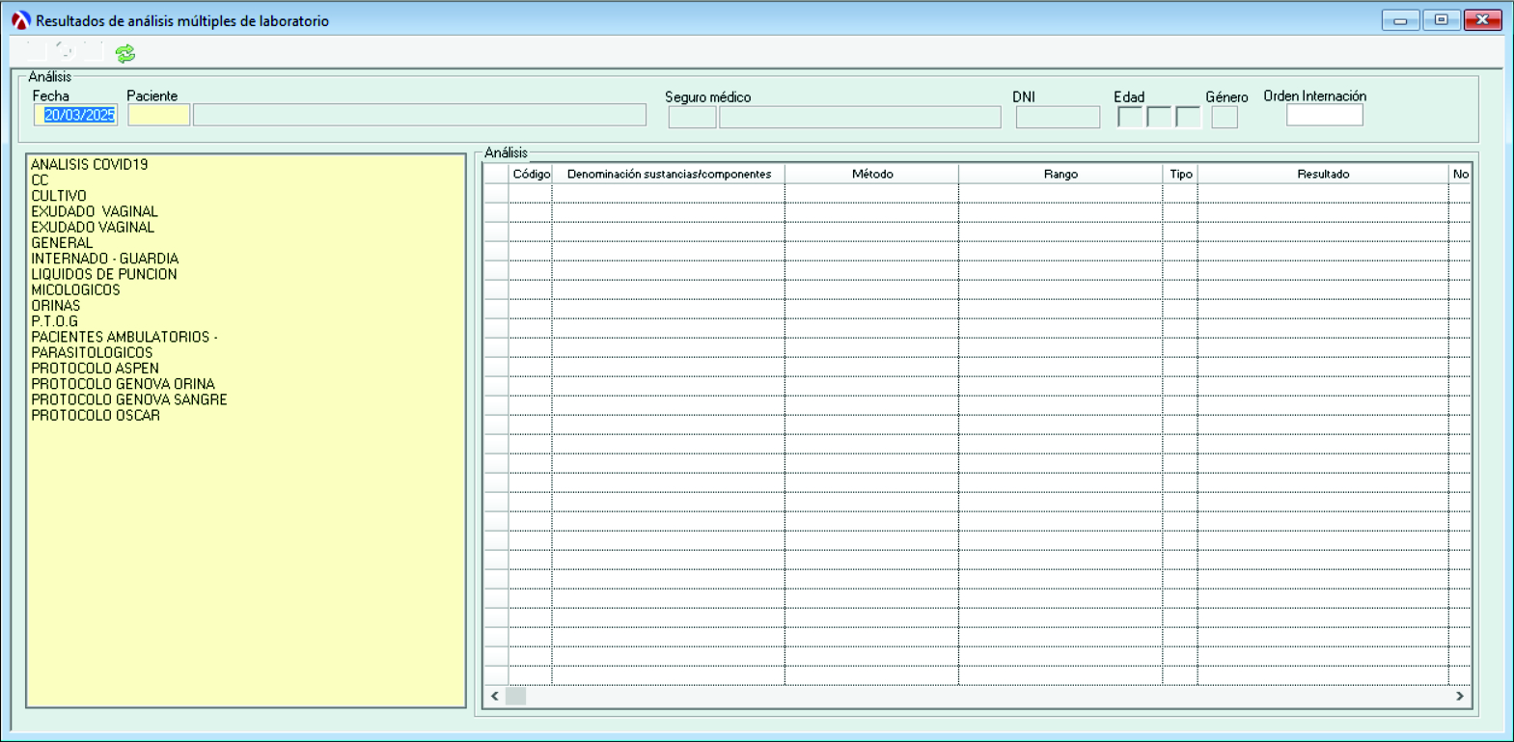Click the horizontal scrollbar thumb in grid

coord(516,696)
